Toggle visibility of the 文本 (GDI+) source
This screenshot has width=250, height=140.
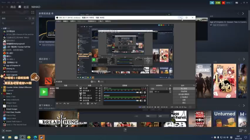(x=97, y=96)
